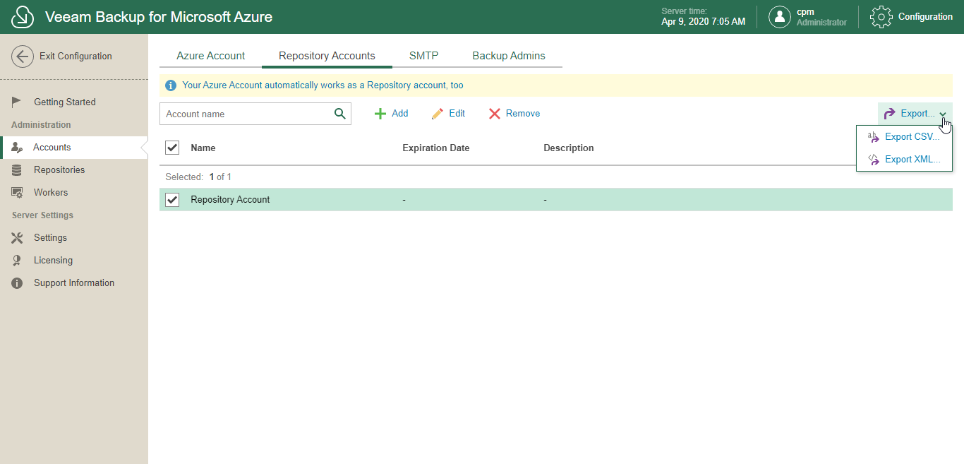
Task: Click the red X Remove icon
Action: pyautogui.click(x=495, y=114)
